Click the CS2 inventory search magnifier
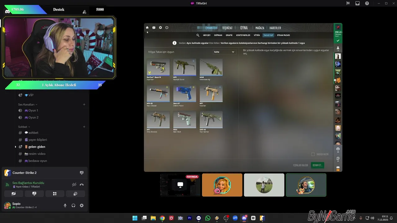 point(198,35)
